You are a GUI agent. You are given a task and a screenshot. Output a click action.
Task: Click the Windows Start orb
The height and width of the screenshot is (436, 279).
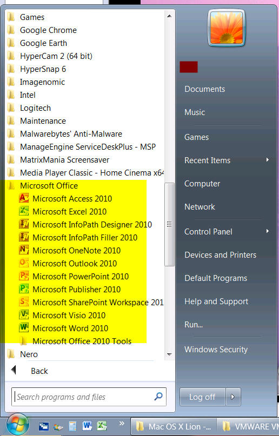tap(18, 425)
